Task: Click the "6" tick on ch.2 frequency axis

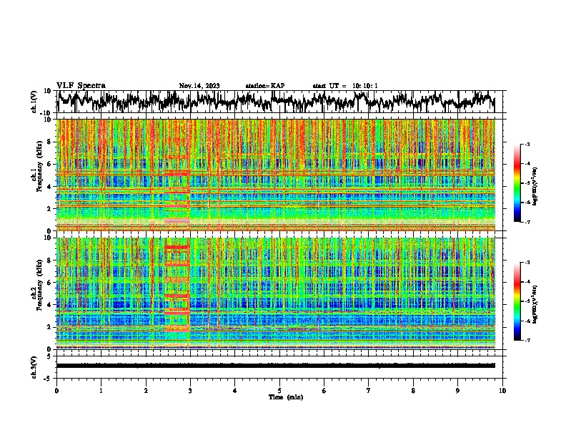Action: [x=50, y=283]
